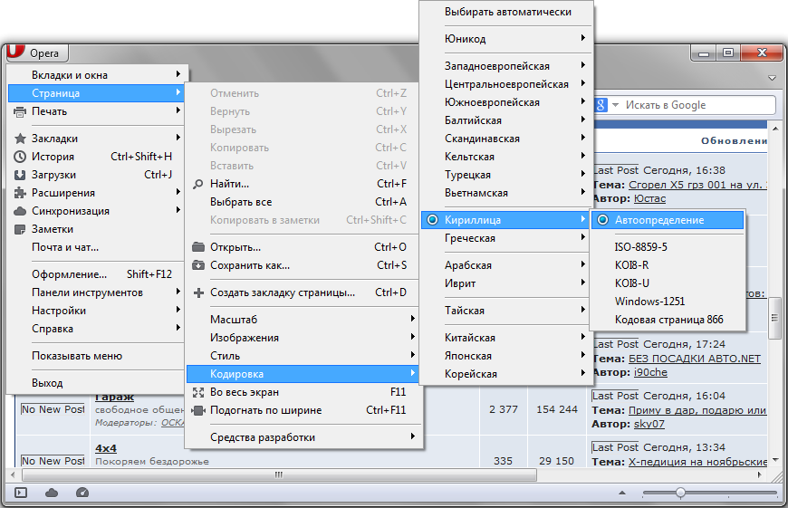Open Почта и чат menu item

point(96,247)
